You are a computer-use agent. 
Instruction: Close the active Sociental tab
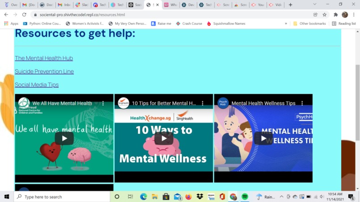pyautogui.click(x=158, y=5)
